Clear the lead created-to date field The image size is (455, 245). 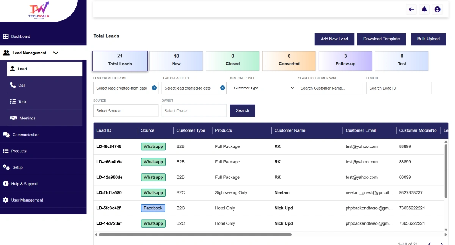[x=223, y=88]
